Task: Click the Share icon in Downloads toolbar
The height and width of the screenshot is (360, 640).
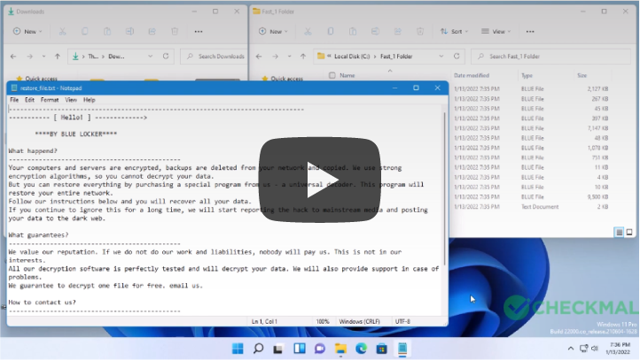Action: (152, 31)
